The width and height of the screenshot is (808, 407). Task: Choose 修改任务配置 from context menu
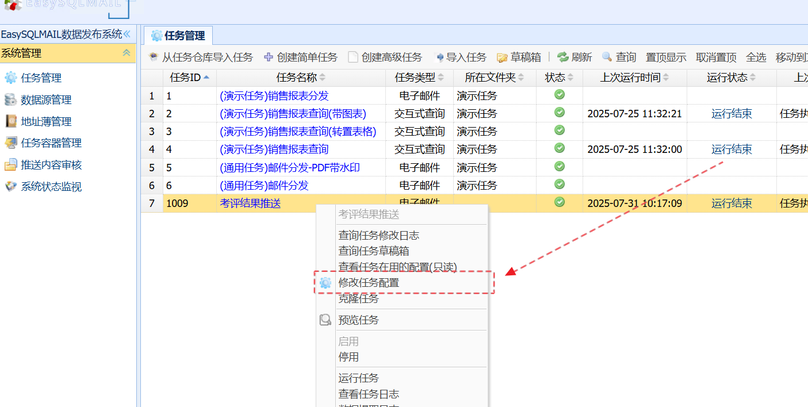tap(369, 283)
